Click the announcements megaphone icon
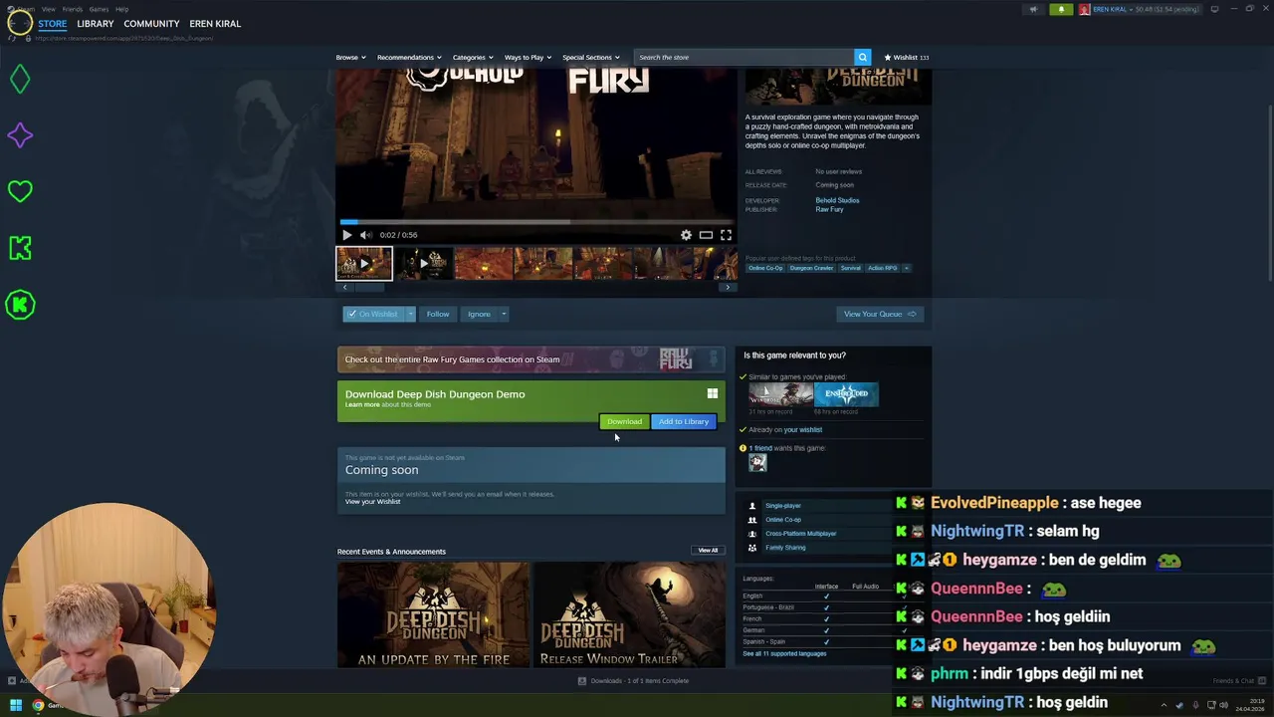Image resolution: width=1274 pixels, height=717 pixels. point(1033,9)
